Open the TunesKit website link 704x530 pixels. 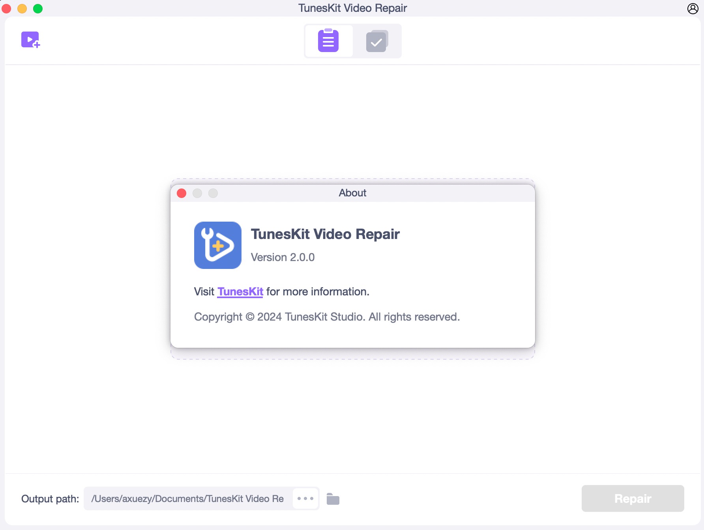[240, 292]
